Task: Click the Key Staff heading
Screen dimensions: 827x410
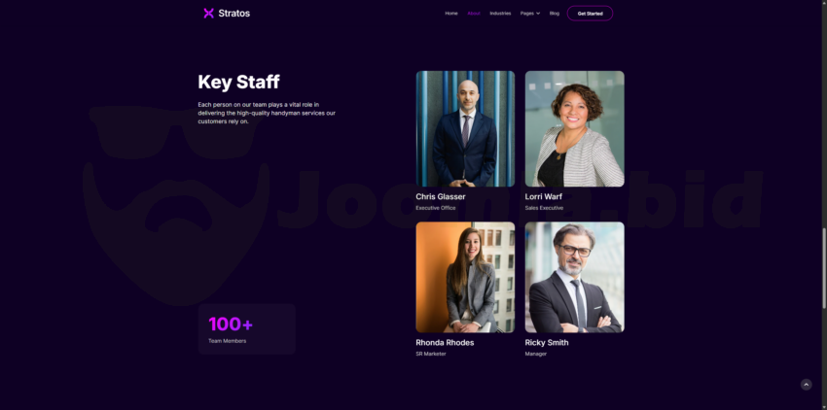Action: click(238, 82)
